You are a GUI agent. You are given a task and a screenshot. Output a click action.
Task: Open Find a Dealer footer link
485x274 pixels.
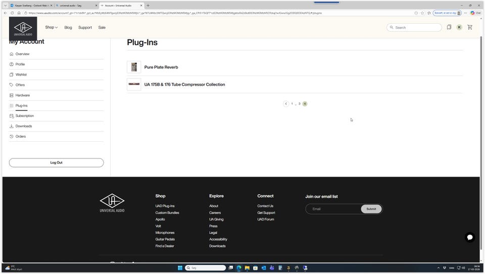coord(165,246)
